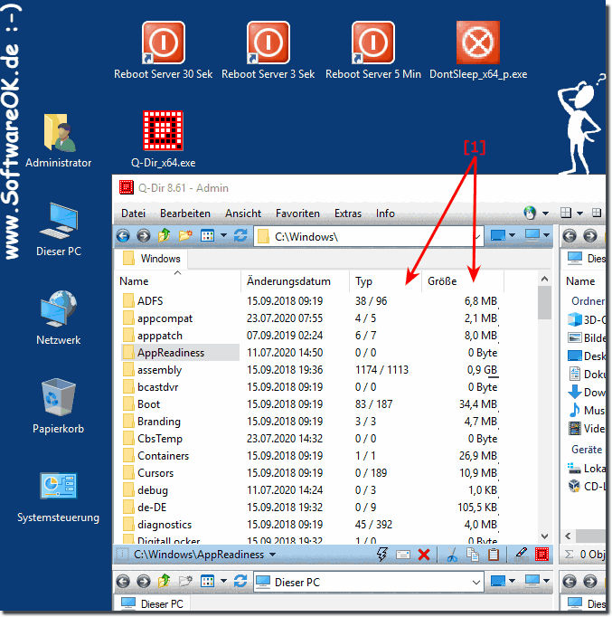The height and width of the screenshot is (617, 612).
Task: Expand the blue monitor dropdown in C:\Windows pane
Action: pyautogui.click(x=512, y=235)
